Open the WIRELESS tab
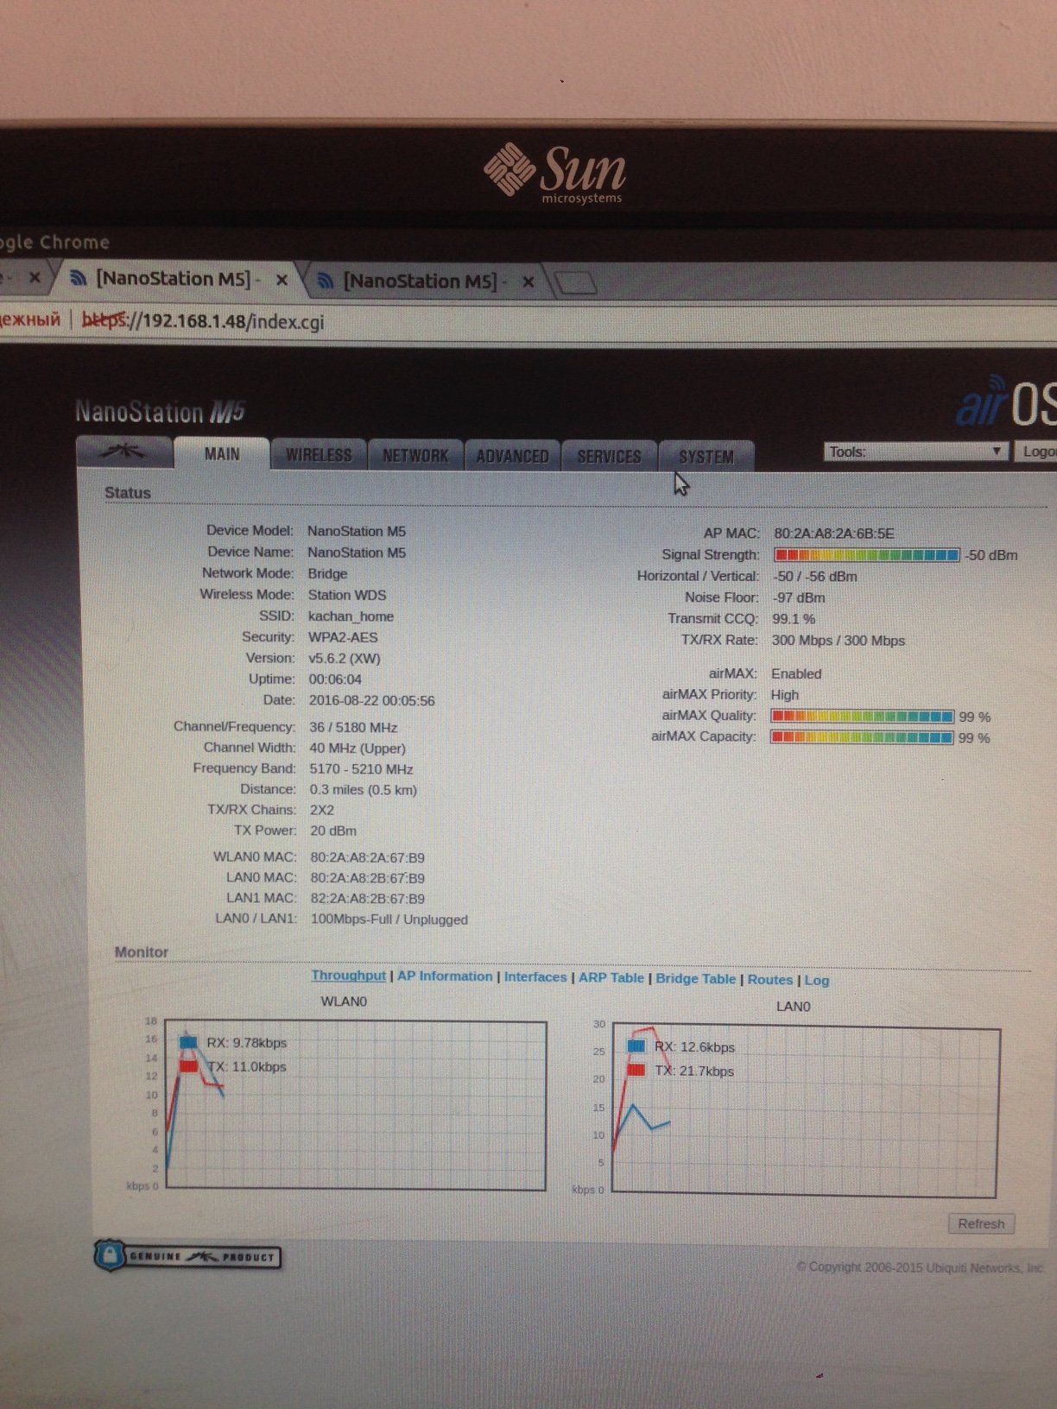The image size is (1057, 1409). point(319,455)
